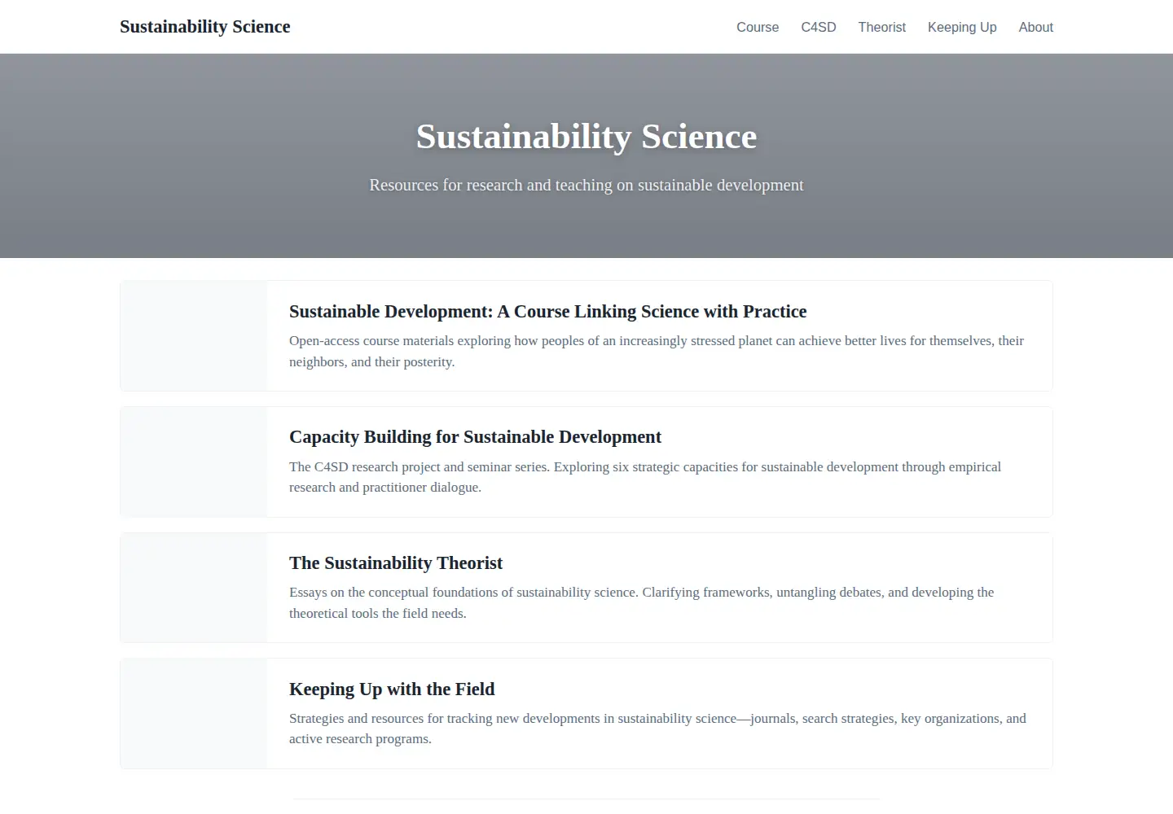Click the blank thumbnail of the Sustainability Theorist card
1173x814 pixels.
pos(194,588)
